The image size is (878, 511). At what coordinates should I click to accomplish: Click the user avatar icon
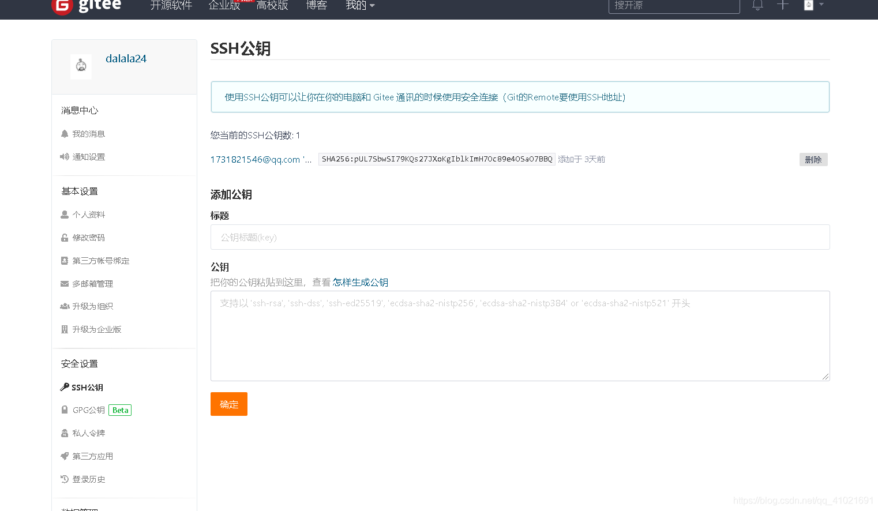808,5
